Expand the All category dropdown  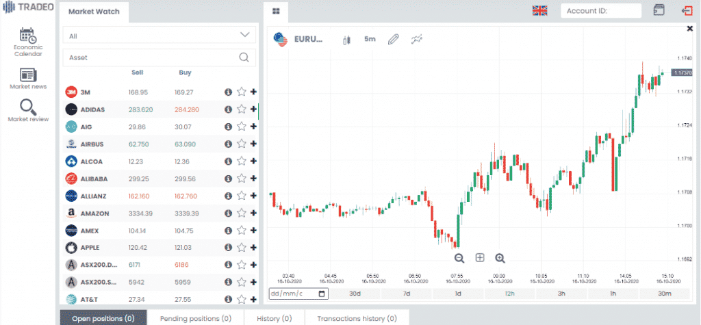tap(160, 35)
